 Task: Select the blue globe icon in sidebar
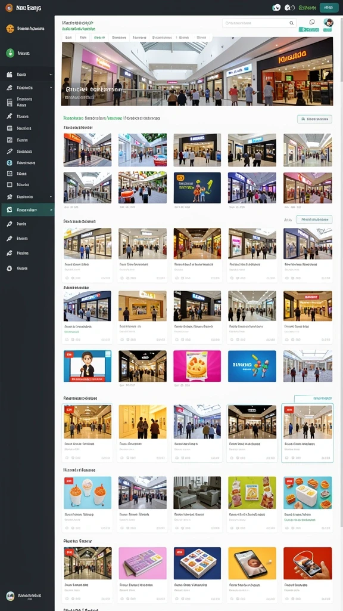10,162
